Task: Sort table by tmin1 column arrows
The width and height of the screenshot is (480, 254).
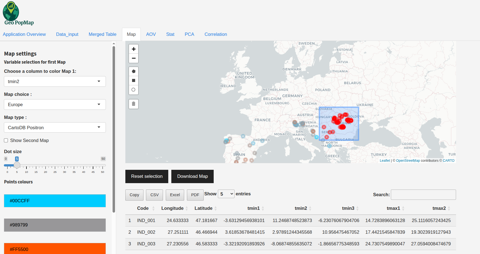Action: pyautogui.click(x=263, y=208)
